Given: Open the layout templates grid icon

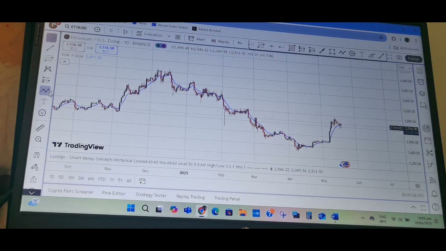Looking at the screenshot, I should pos(178,37).
